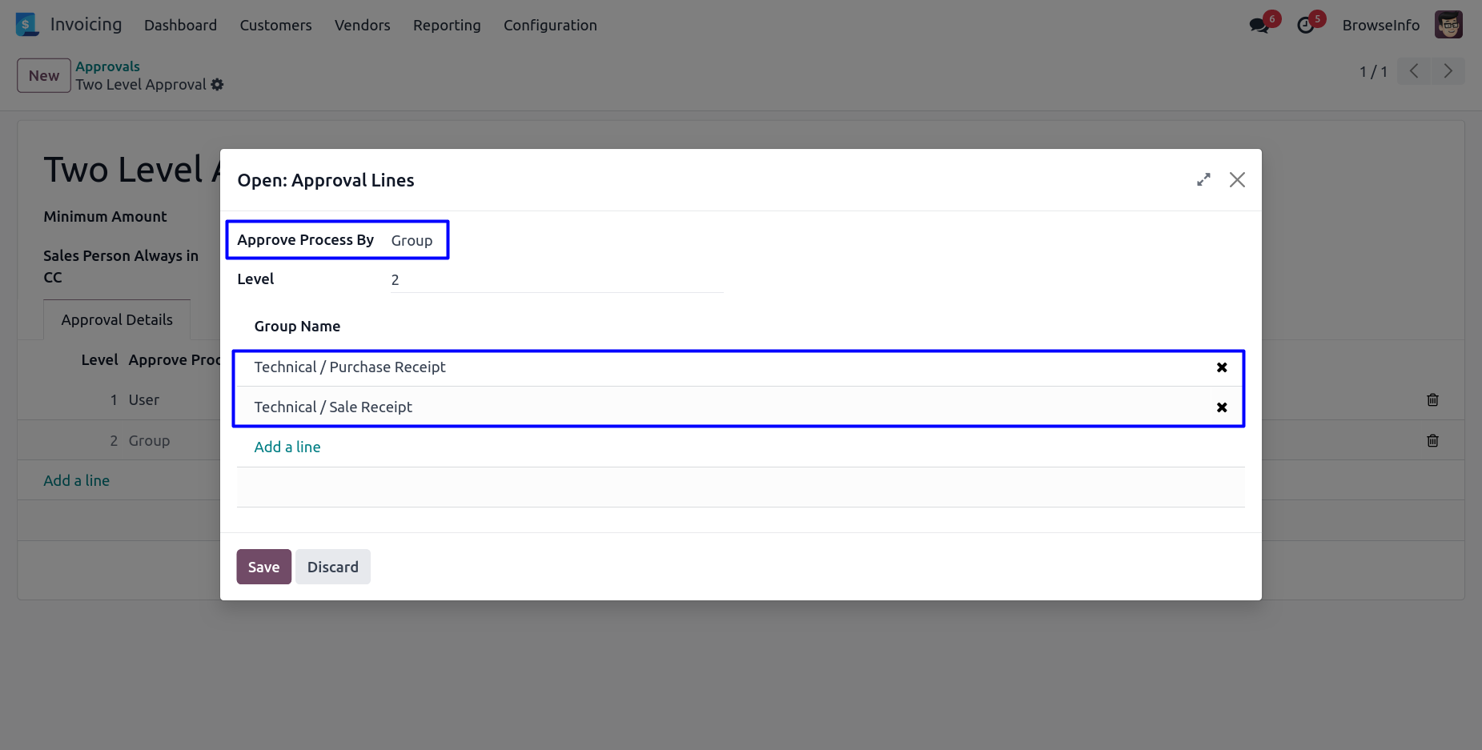1482x750 pixels.
Task: Open the Reporting menu
Action: point(447,26)
